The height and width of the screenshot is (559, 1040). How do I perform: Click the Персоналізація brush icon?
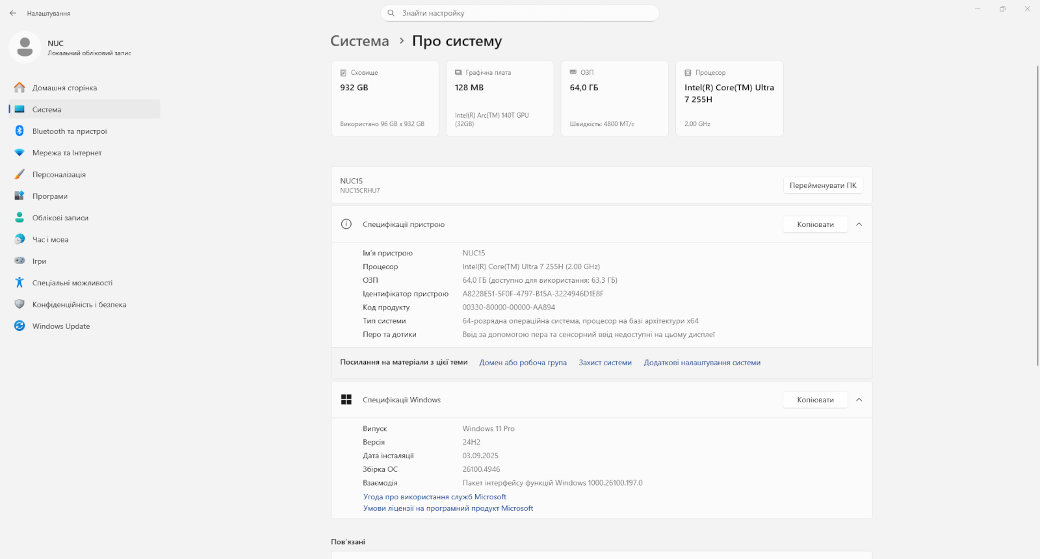point(19,174)
